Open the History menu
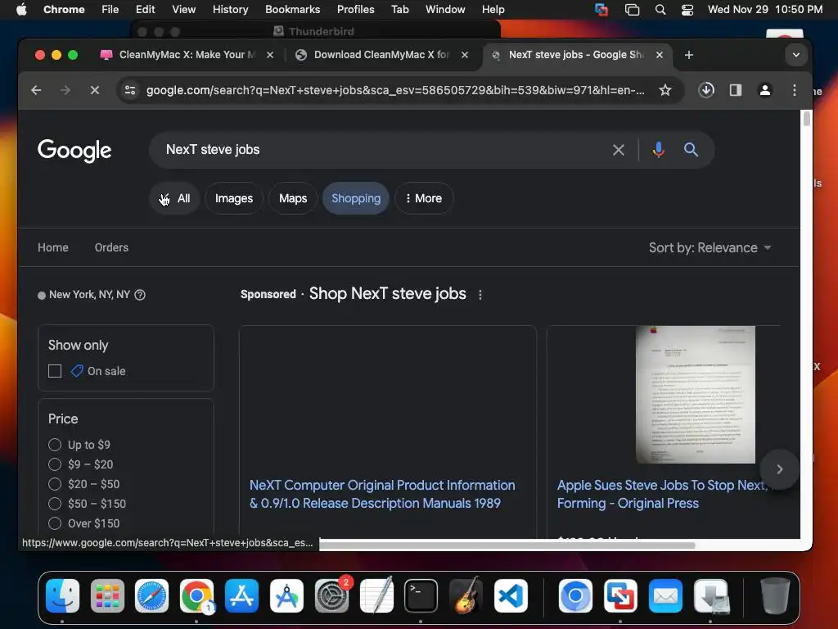This screenshot has width=838, height=629. (230, 10)
